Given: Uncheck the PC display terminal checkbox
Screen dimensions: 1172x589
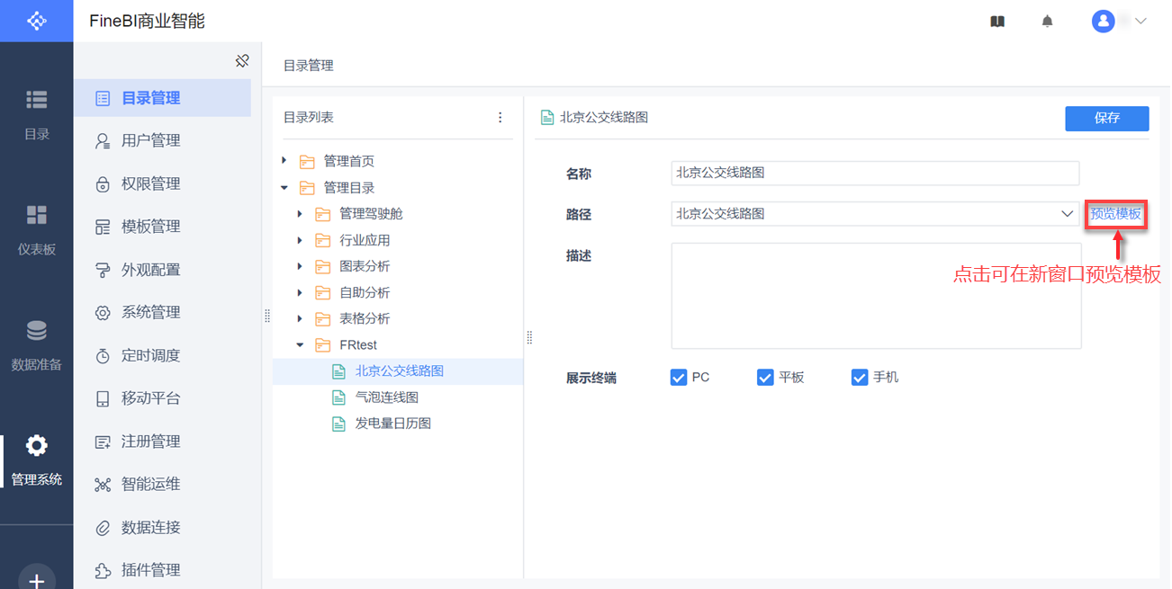Looking at the screenshot, I should pos(679,378).
